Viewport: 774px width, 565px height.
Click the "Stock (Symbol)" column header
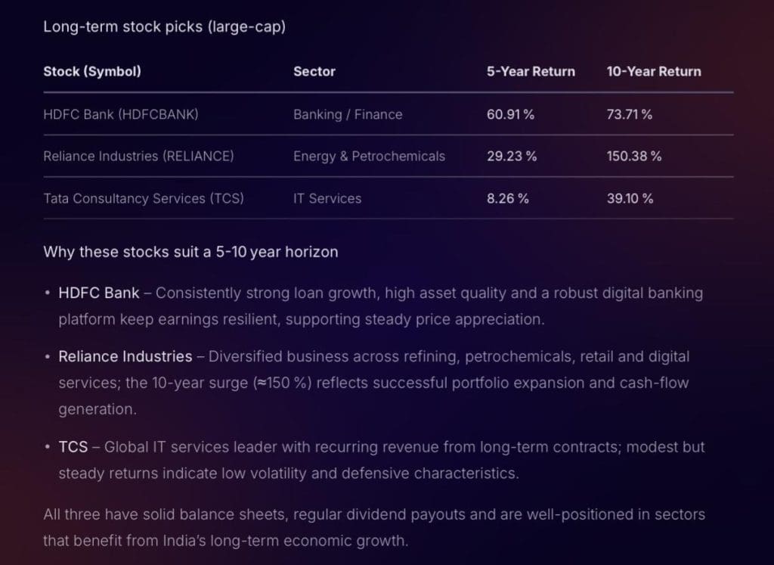(92, 72)
